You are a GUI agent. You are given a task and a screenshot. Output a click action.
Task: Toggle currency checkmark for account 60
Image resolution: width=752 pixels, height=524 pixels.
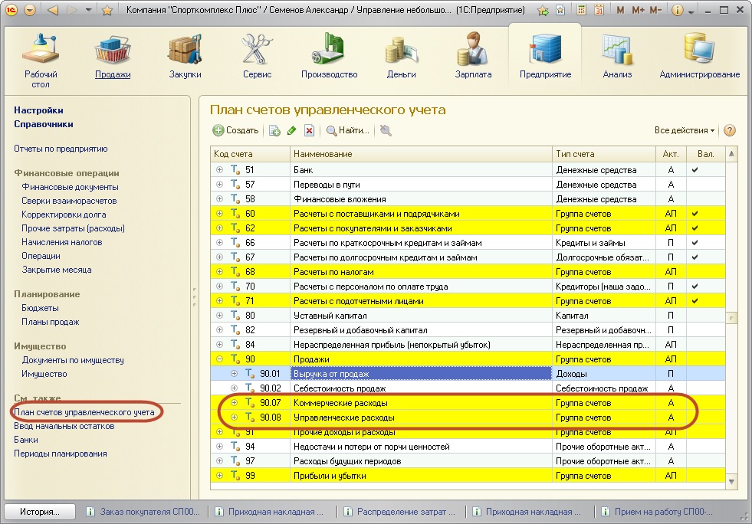click(x=694, y=214)
